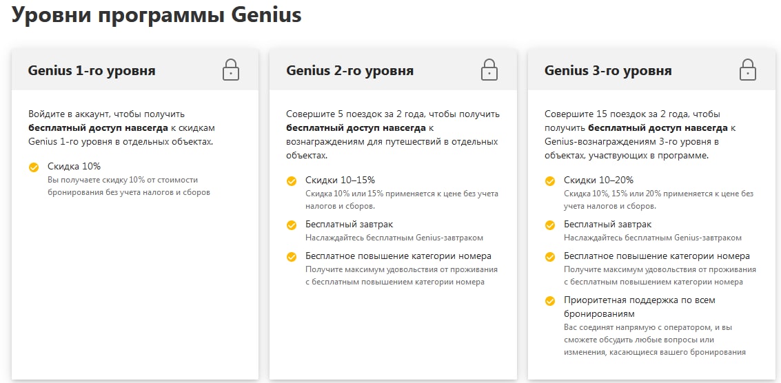Click the checkmark icon beside Скидка 10%

click(34, 167)
